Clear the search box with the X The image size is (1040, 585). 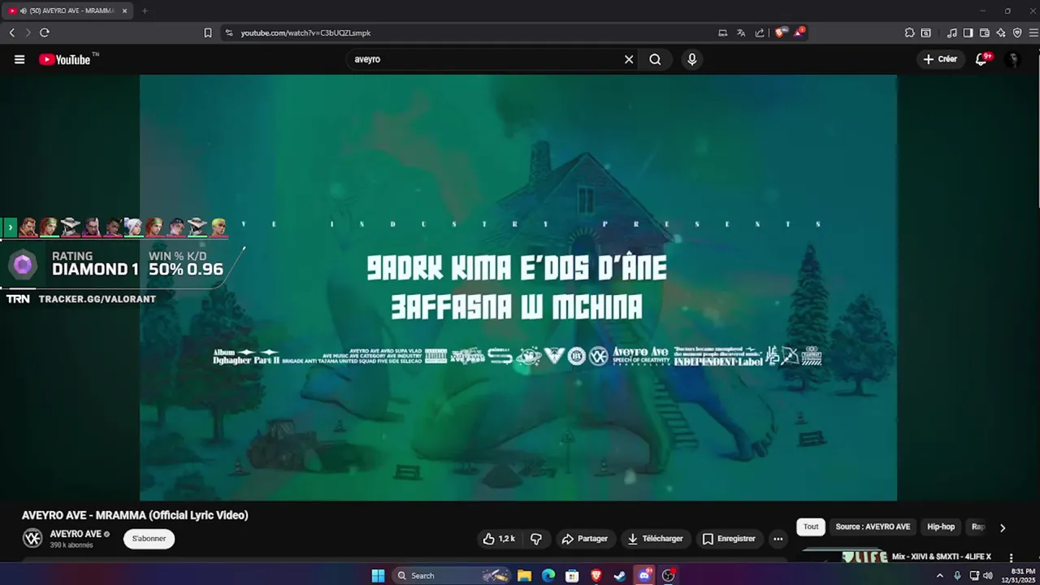tap(629, 59)
